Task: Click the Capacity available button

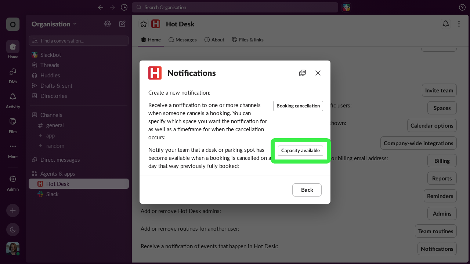Action: (x=300, y=151)
